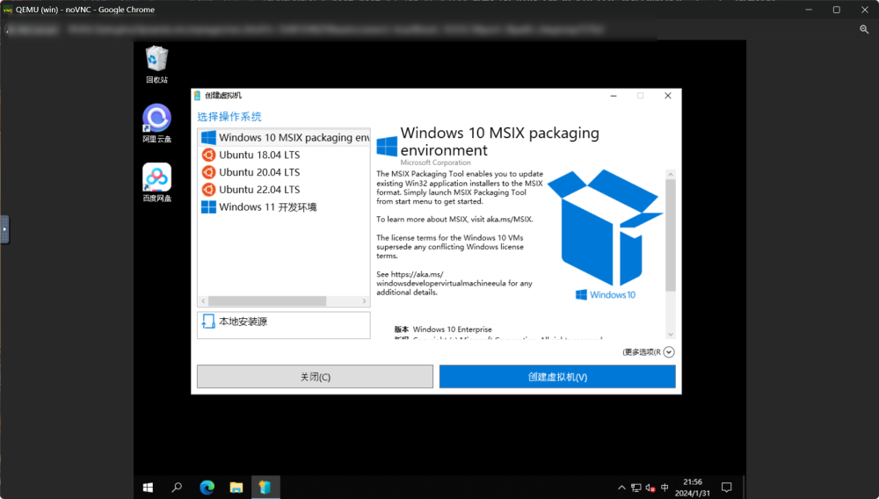
Task: Open 本地安装源 local installation source
Action: [284, 325]
